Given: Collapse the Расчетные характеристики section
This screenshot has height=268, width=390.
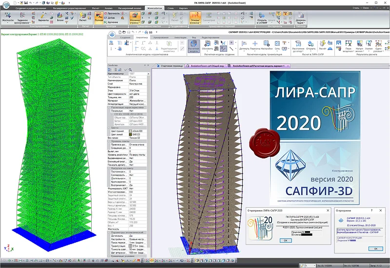Looking at the screenshot, I should point(109,107).
